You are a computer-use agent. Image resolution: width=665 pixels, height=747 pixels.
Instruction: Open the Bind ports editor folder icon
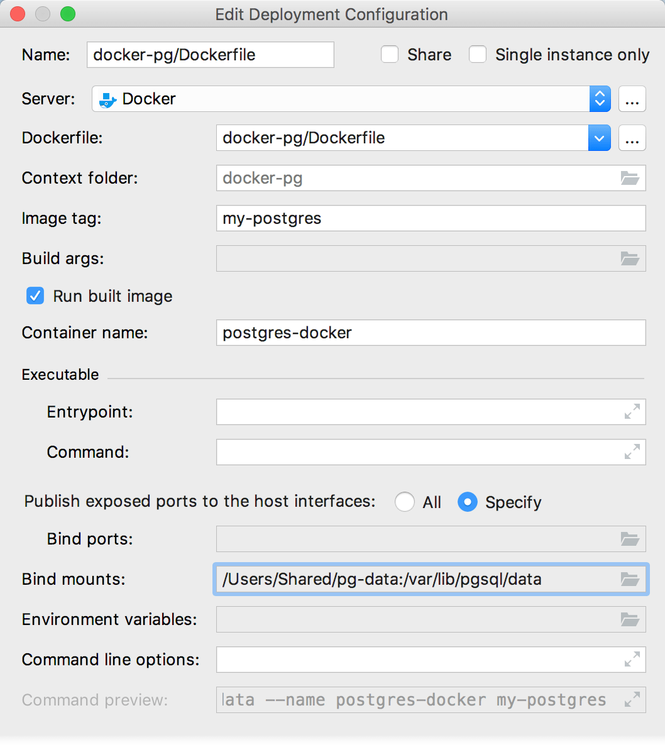point(630,539)
